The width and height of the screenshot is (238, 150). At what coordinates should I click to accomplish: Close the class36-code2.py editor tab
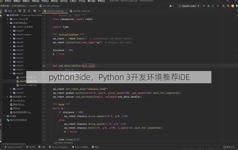(66, 11)
